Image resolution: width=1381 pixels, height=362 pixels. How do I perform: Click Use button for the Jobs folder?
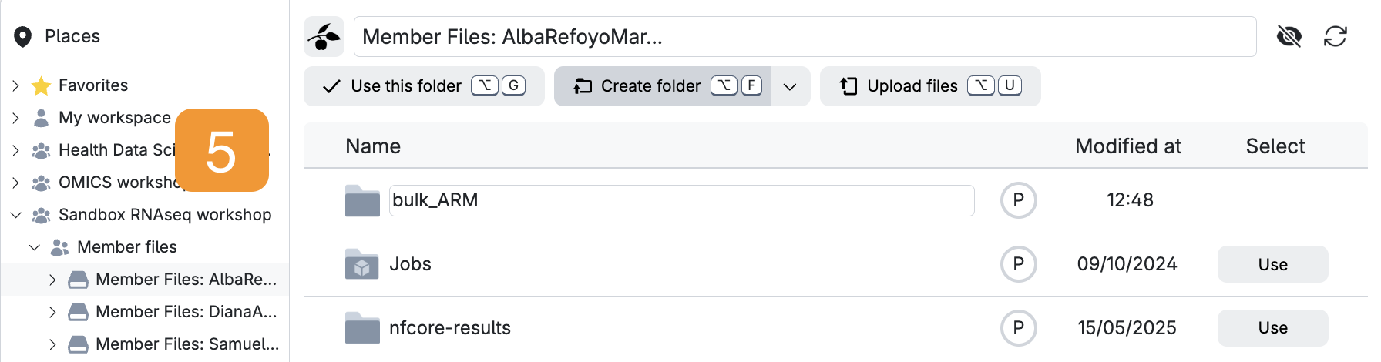(x=1272, y=264)
